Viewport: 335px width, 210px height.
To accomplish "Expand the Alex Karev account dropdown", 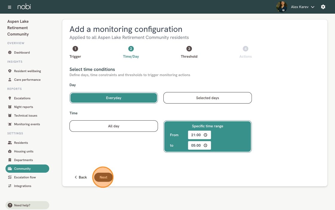I will (x=313, y=7).
